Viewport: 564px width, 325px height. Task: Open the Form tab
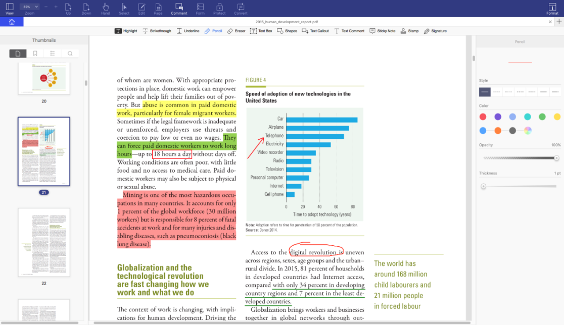(x=200, y=9)
